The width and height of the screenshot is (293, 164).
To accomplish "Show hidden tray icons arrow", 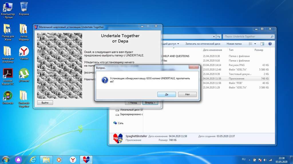I will 250,160.
